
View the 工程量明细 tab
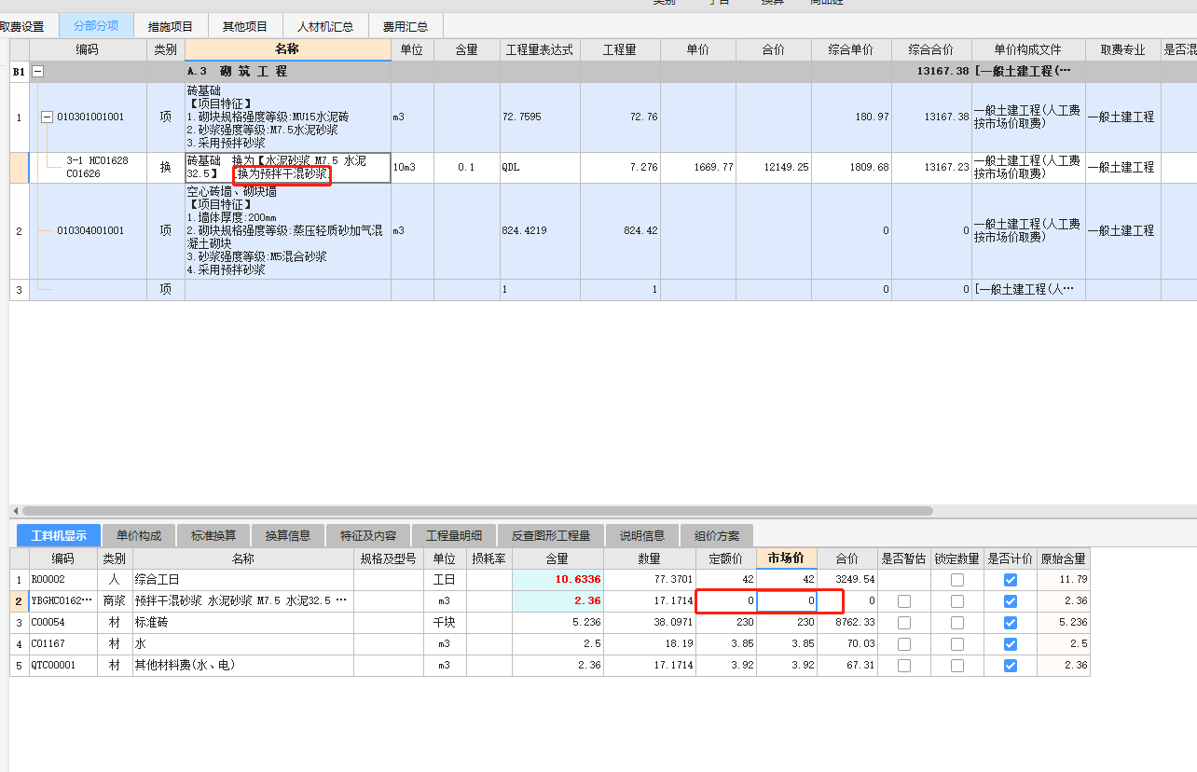tap(454, 535)
